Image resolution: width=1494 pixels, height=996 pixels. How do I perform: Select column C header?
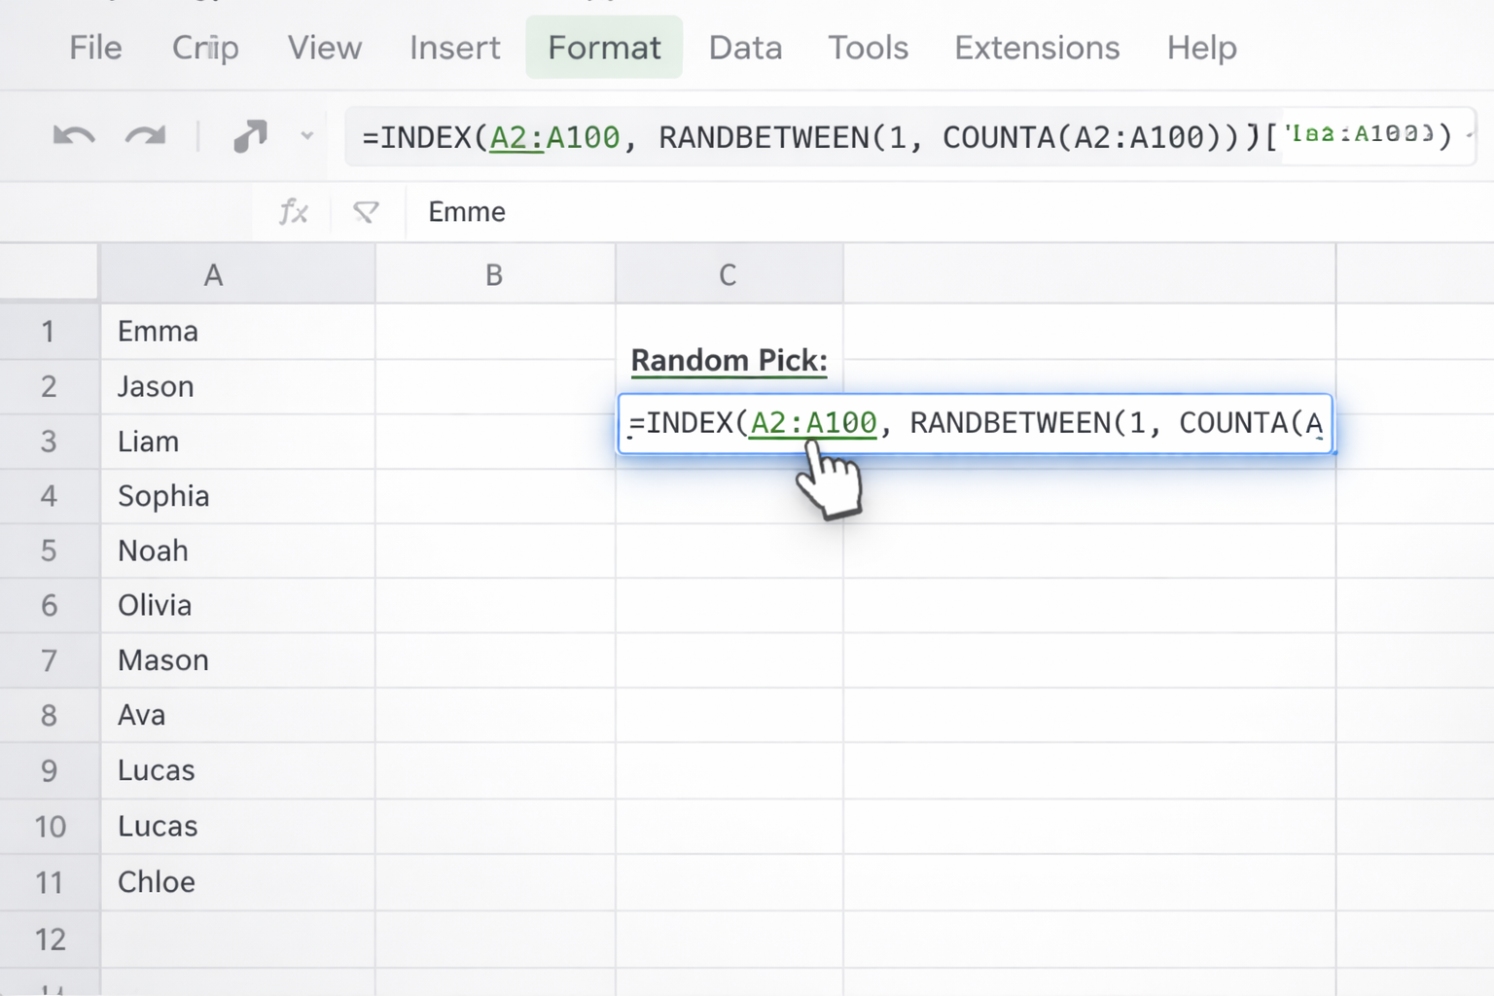(729, 275)
